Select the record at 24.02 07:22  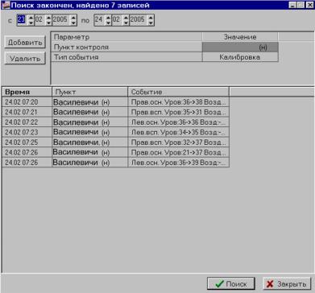(x=115, y=122)
